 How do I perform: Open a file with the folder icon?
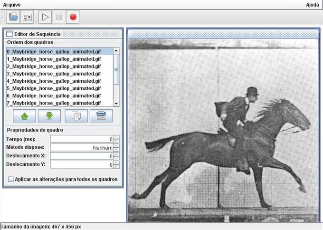pos(13,17)
